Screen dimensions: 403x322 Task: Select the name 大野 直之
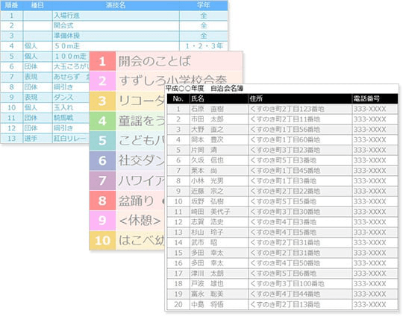click(x=207, y=130)
